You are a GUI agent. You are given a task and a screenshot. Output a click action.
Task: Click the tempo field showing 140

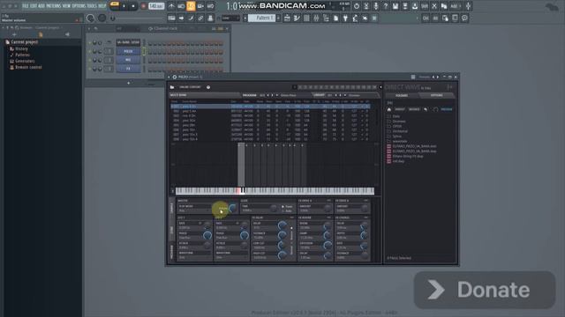tap(156, 6)
